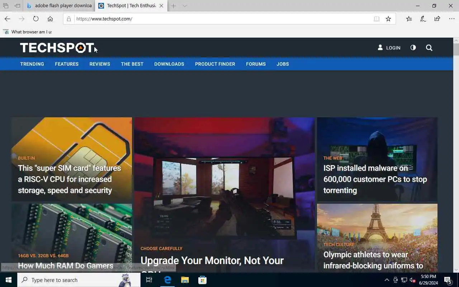Open the PRODUCT FINDER menu item

(215, 64)
